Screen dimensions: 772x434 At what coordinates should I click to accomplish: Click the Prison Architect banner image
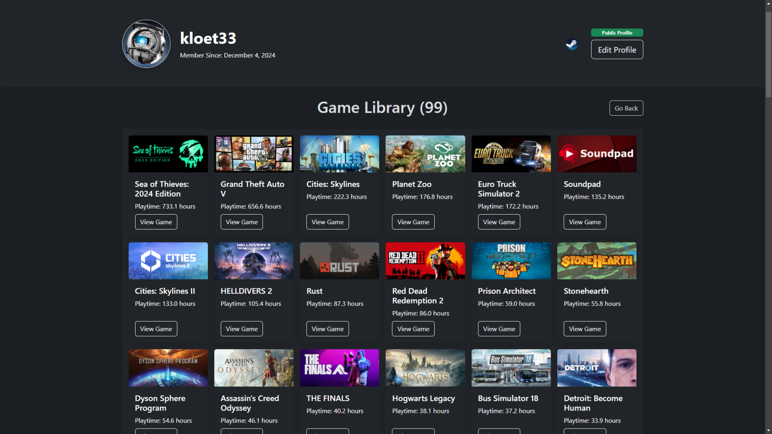511,260
